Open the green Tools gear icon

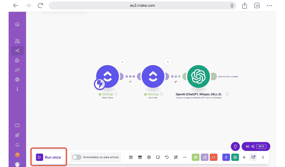point(196,157)
